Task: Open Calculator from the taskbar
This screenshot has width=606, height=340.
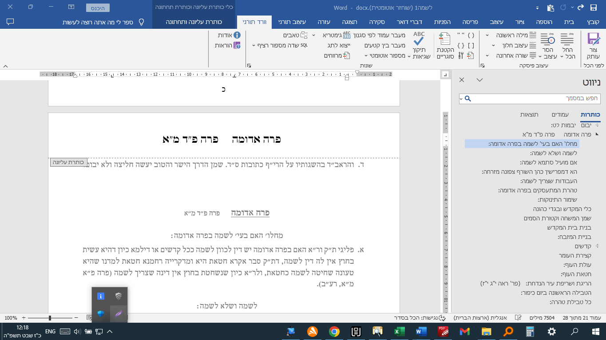Action: tap(530, 331)
